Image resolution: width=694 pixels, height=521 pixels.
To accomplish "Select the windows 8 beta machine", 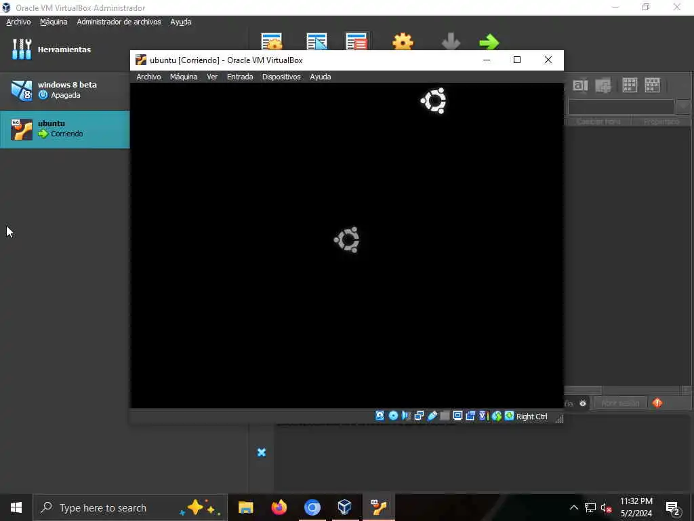I will pyautogui.click(x=64, y=90).
